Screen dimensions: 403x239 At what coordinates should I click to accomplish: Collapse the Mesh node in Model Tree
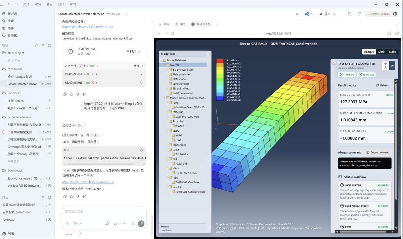[x=167, y=168]
